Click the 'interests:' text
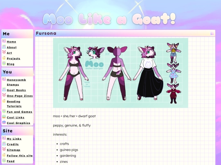 [60, 134]
